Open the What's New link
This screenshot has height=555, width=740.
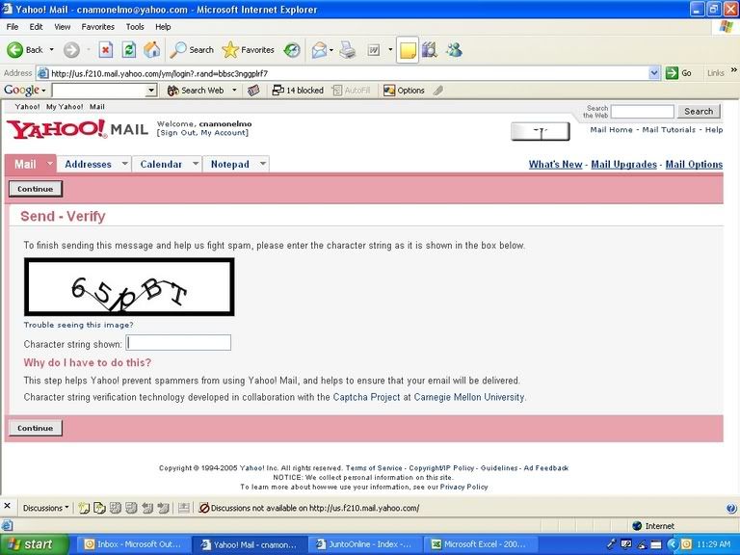coord(555,164)
